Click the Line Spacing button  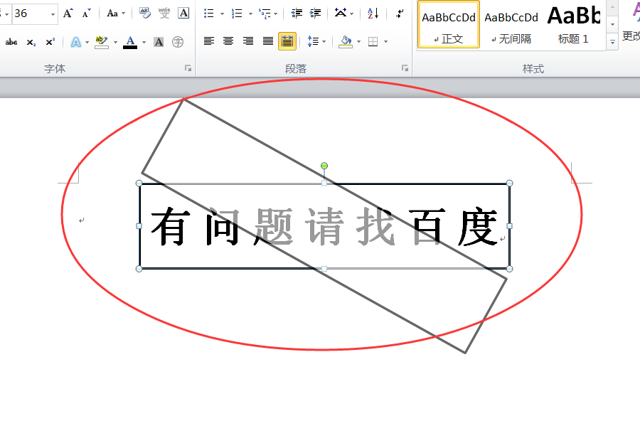point(313,41)
